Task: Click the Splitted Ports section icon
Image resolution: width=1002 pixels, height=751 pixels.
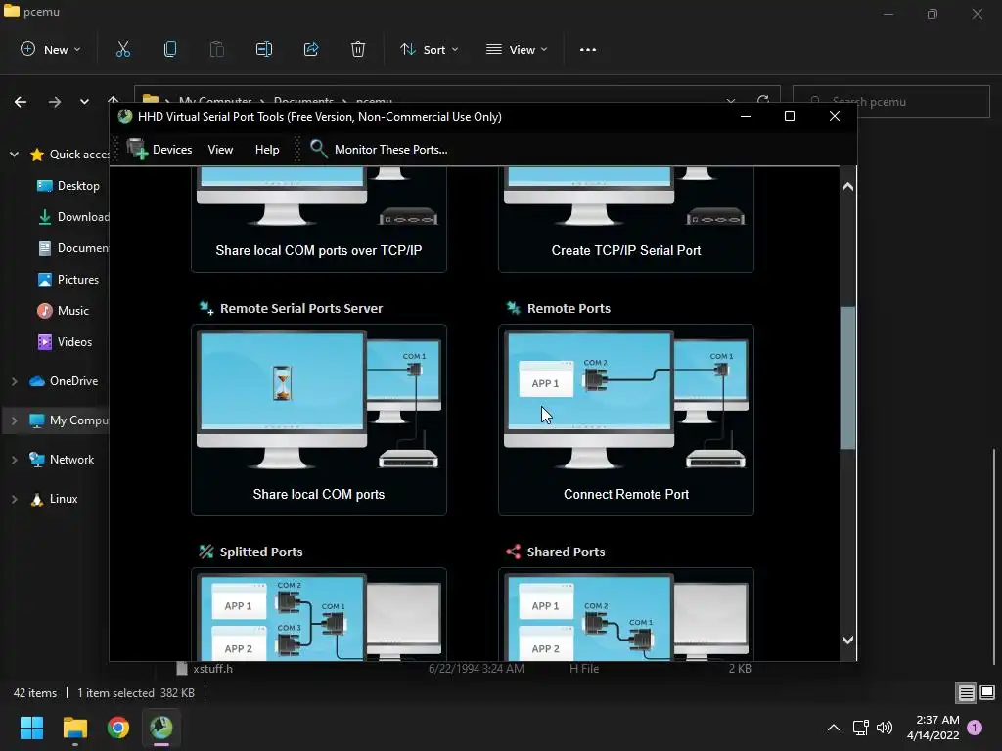Action: coord(205,552)
